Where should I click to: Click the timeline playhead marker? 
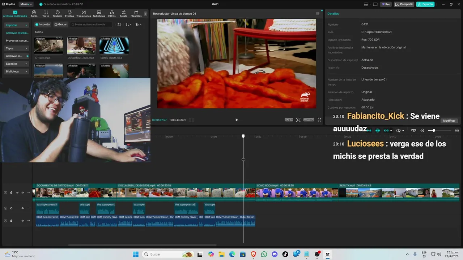pyautogui.click(x=243, y=136)
